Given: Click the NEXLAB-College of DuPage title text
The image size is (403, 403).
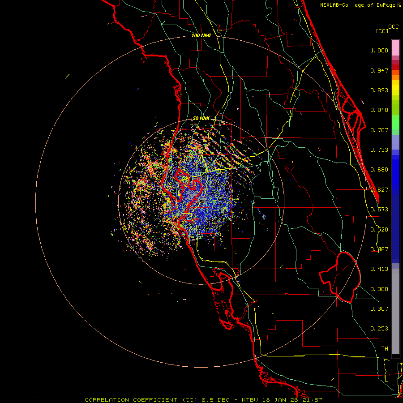Looking at the screenshot, I should point(357,5).
